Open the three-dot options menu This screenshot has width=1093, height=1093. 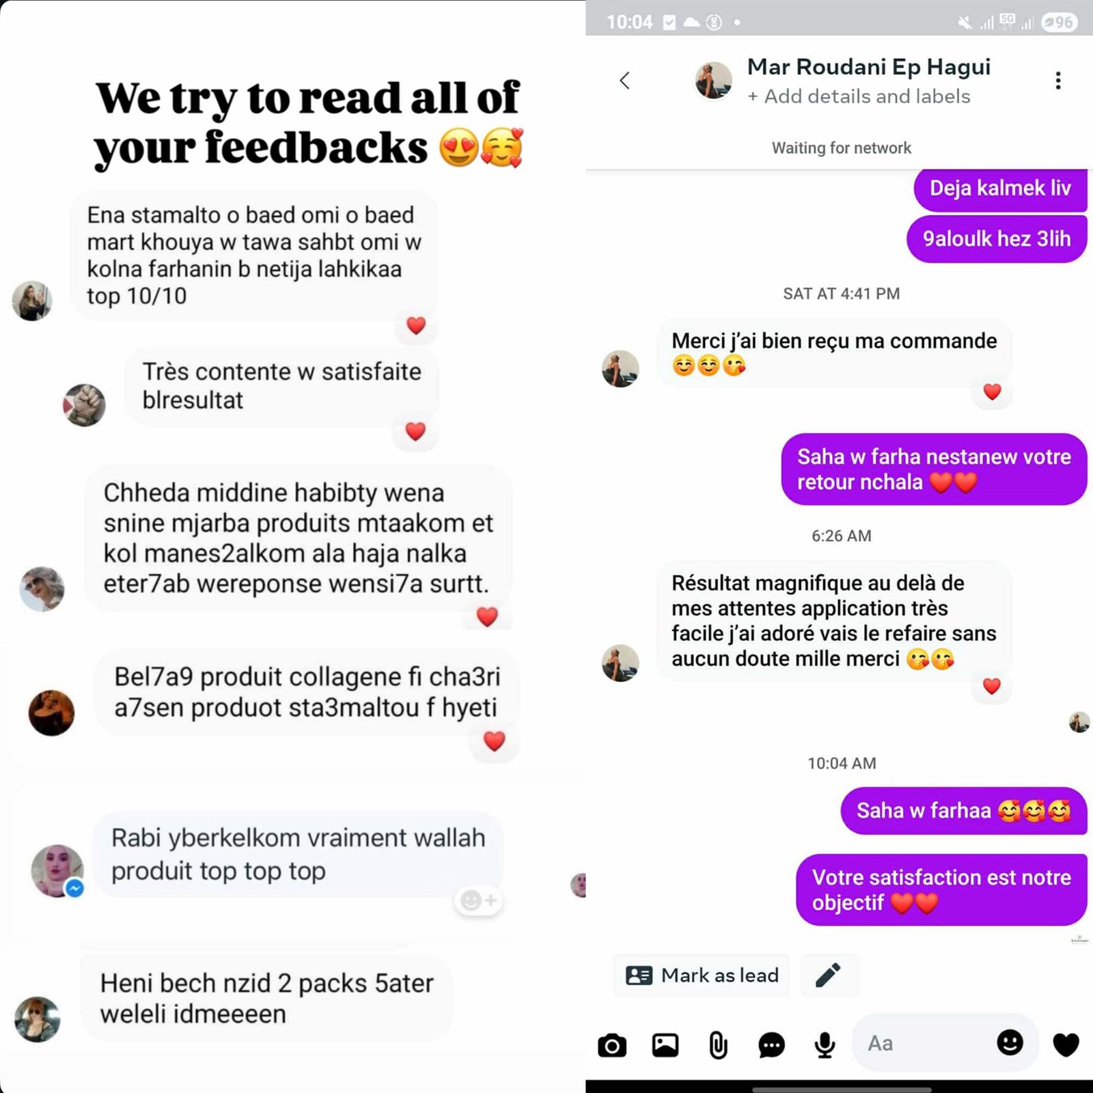pyautogui.click(x=1058, y=81)
